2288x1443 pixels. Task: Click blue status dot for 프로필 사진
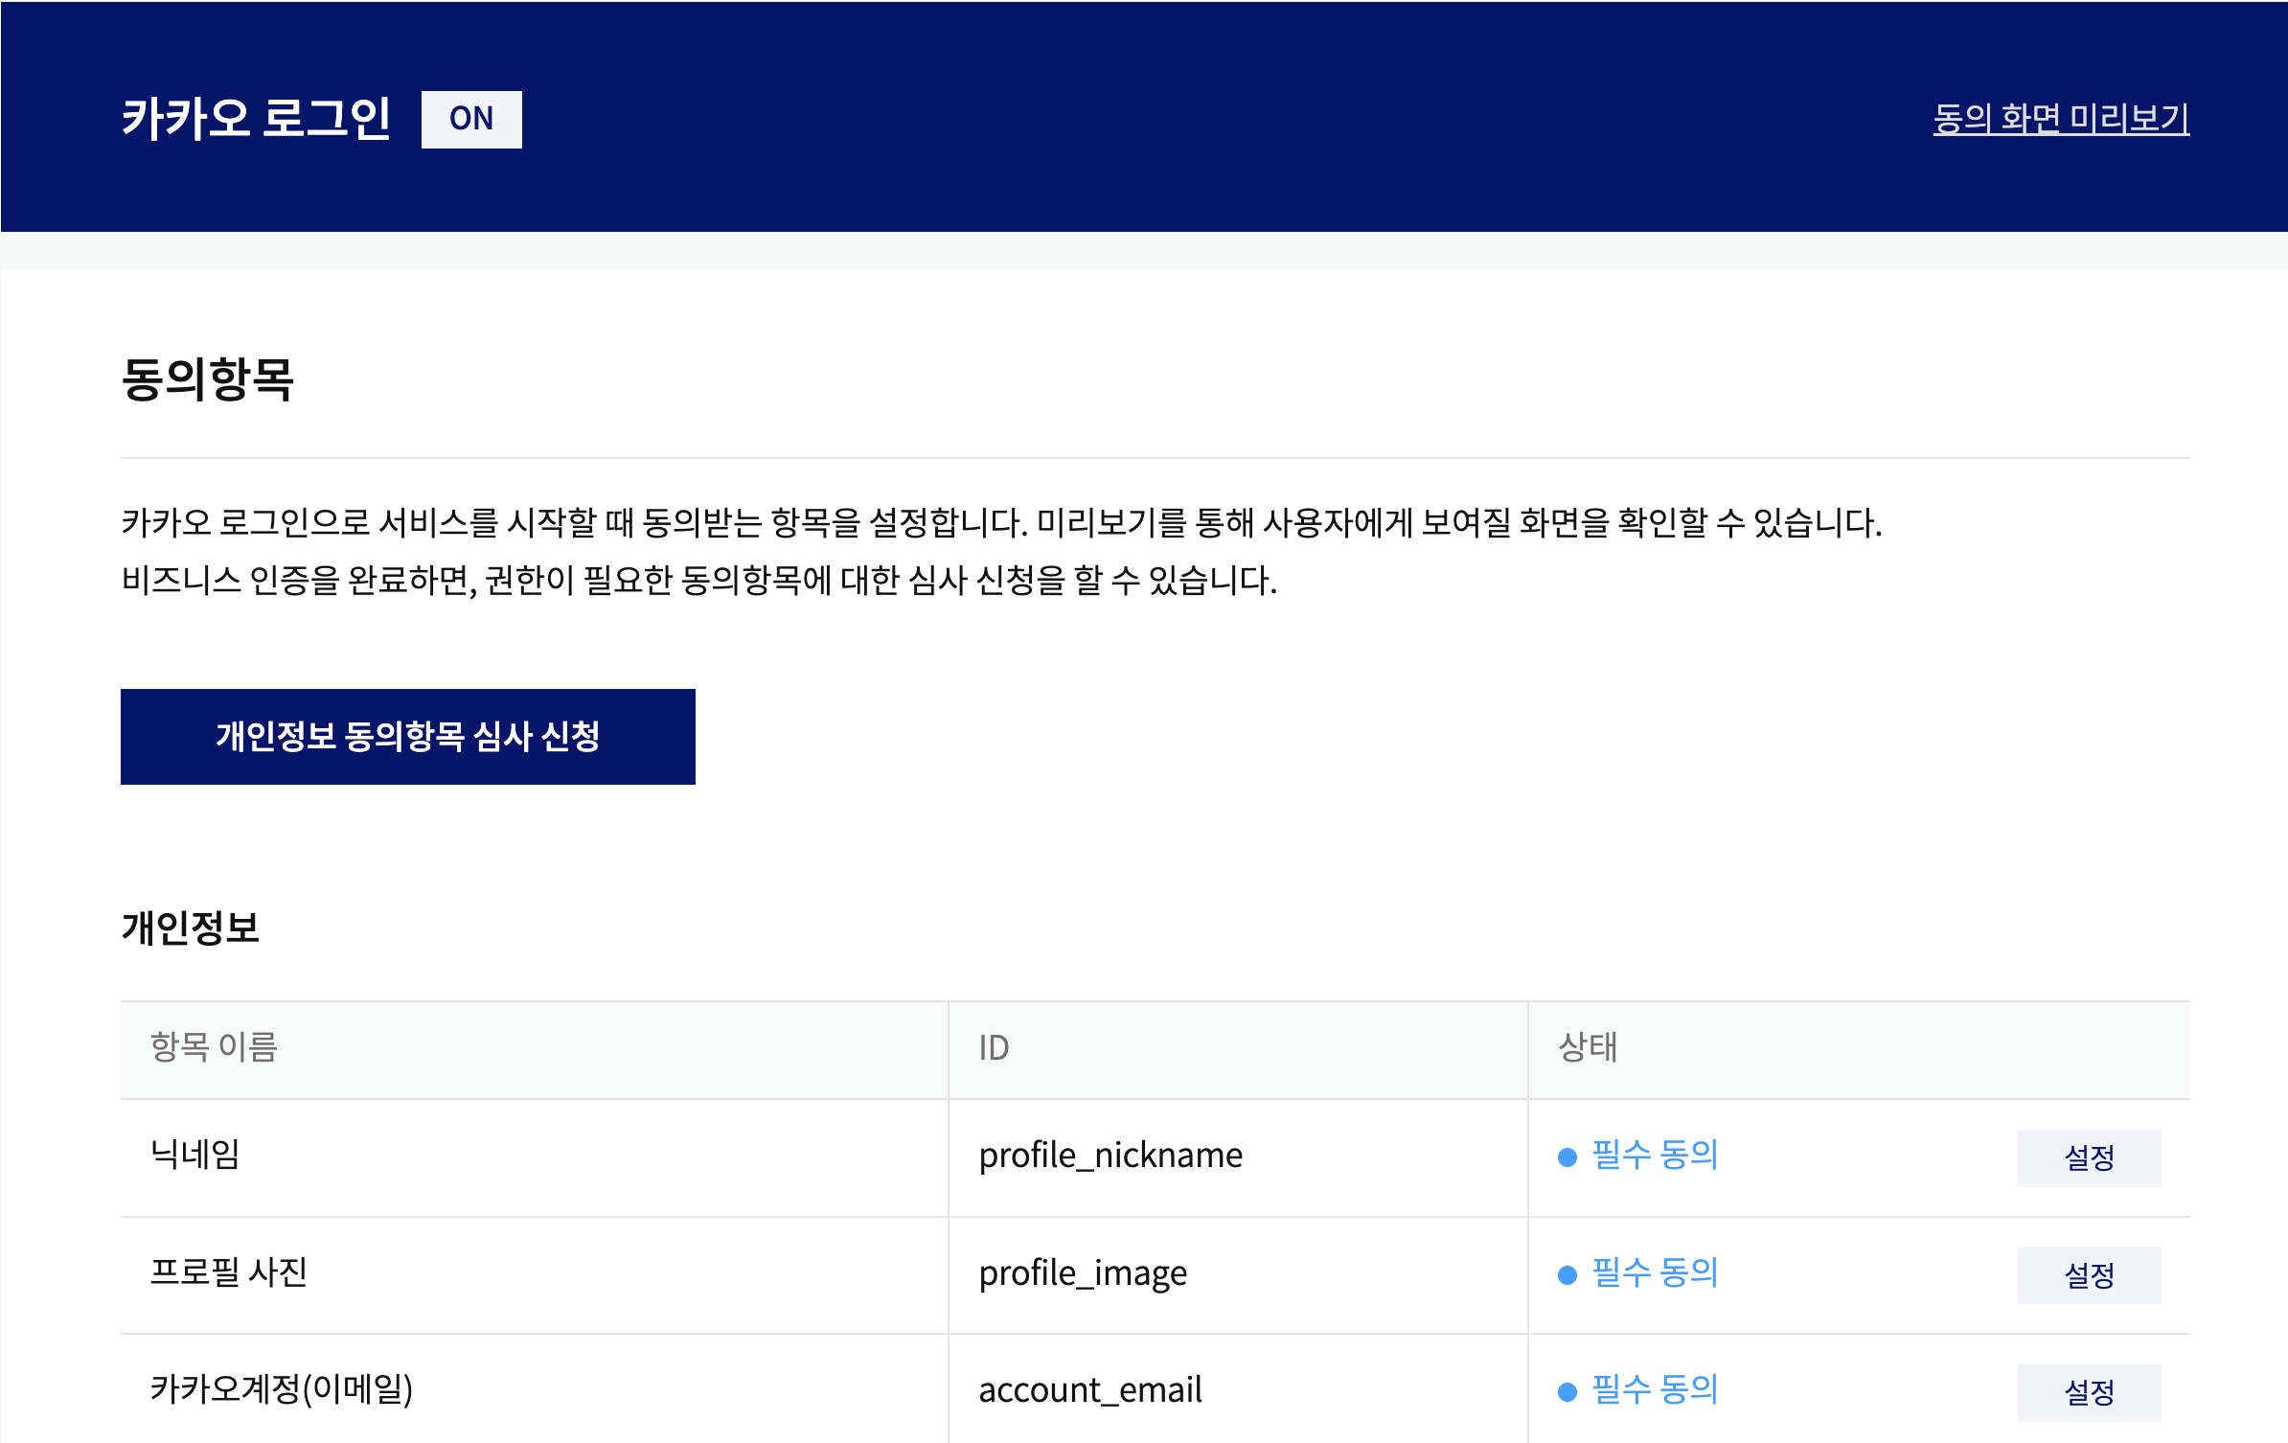tap(1567, 1274)
